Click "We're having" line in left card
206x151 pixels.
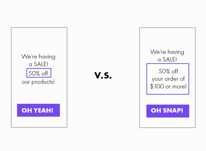point(38,57)
